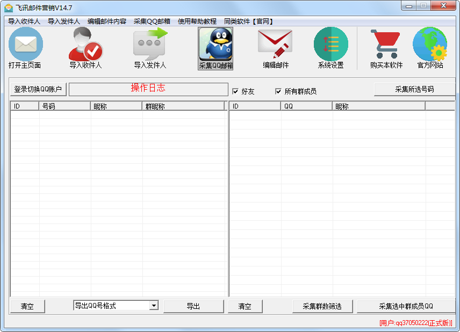The height and width of the screenshot is (332, 460).
Task: Toggle the 好友 checkbox
Action: tap(235, 91)
